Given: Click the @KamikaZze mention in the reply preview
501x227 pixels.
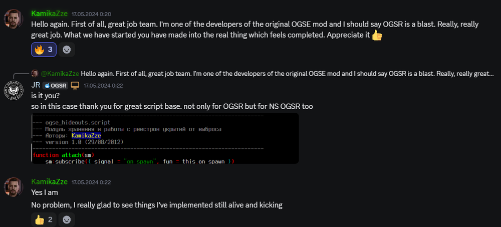Looking at the screenshot, I should pos(59,74).
